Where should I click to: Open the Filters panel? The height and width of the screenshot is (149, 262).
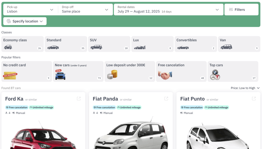(241, 9)
